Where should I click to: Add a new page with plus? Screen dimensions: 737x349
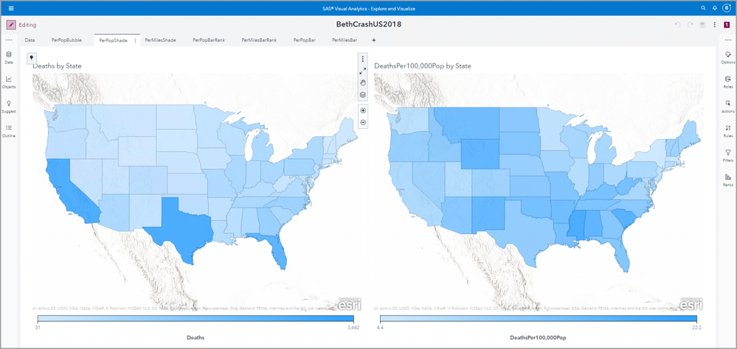point(374,40)
